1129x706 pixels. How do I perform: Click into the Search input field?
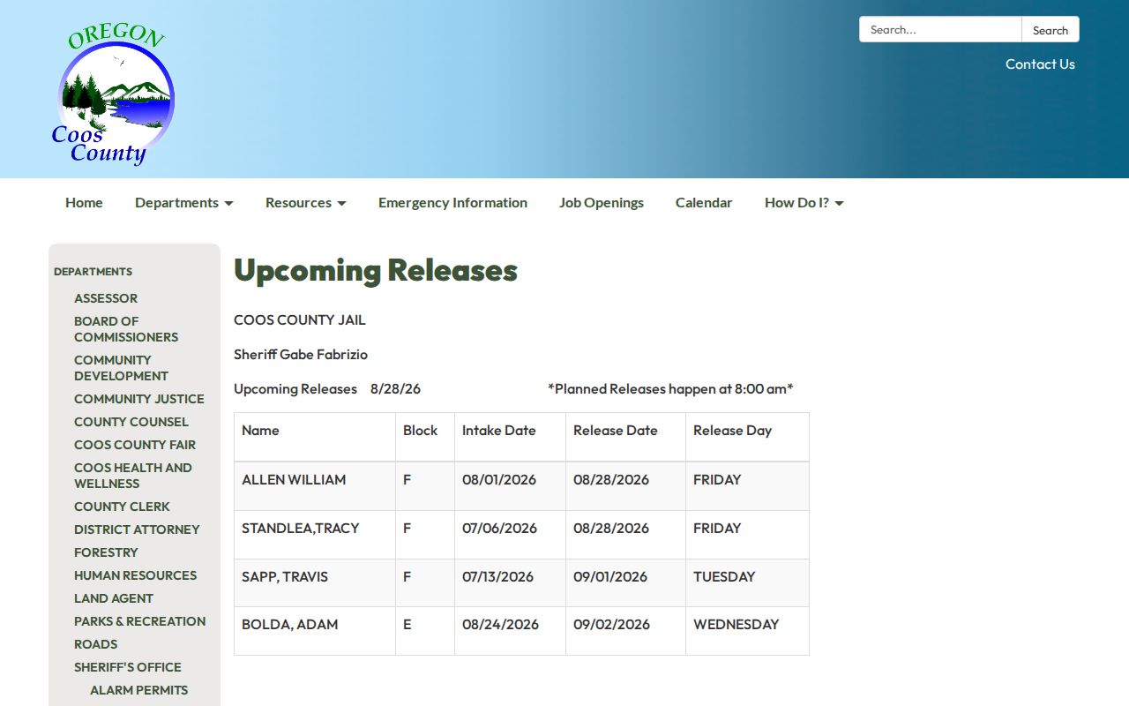pos(940,29)
